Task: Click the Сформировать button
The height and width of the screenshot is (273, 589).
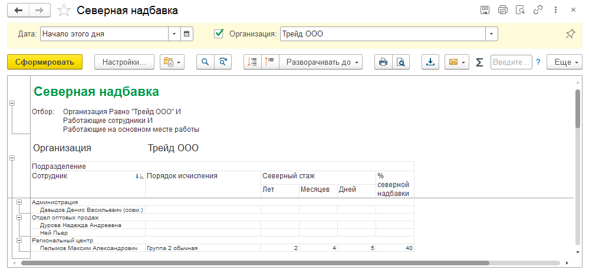Action: [45, 62]
